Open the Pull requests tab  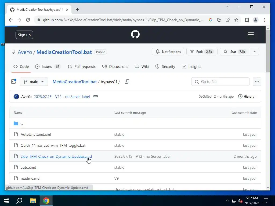(x=82, y=67)
